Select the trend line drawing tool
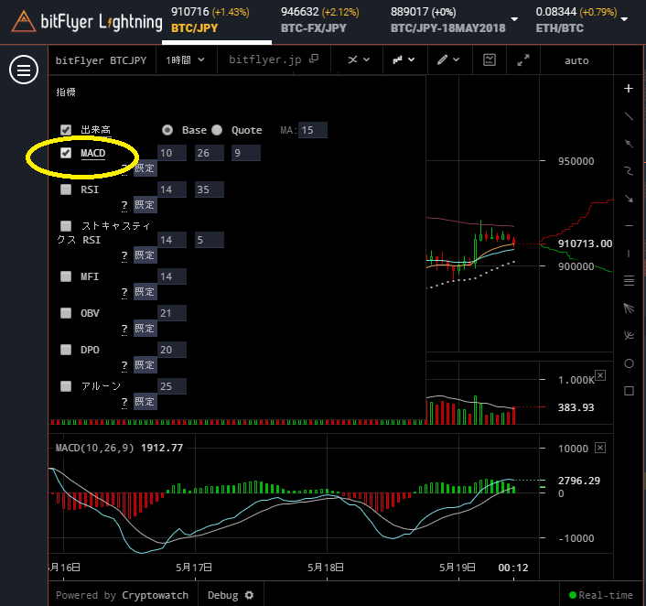The width and height of the screenshot is (646, 606). (x=628, y=116)
